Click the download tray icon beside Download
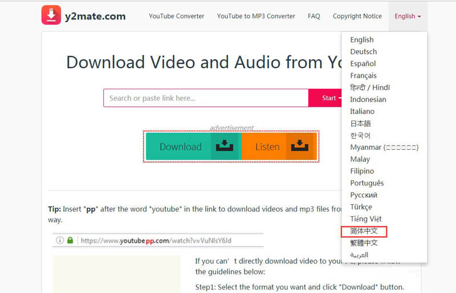The width and height of the screenshot is (456, 293). click(225, 146)
